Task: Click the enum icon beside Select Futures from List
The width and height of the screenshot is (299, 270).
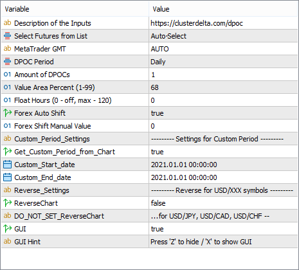Action: [x=7, y=36]
